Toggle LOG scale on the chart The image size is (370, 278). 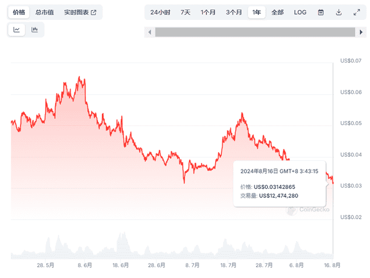coord(300,12)
